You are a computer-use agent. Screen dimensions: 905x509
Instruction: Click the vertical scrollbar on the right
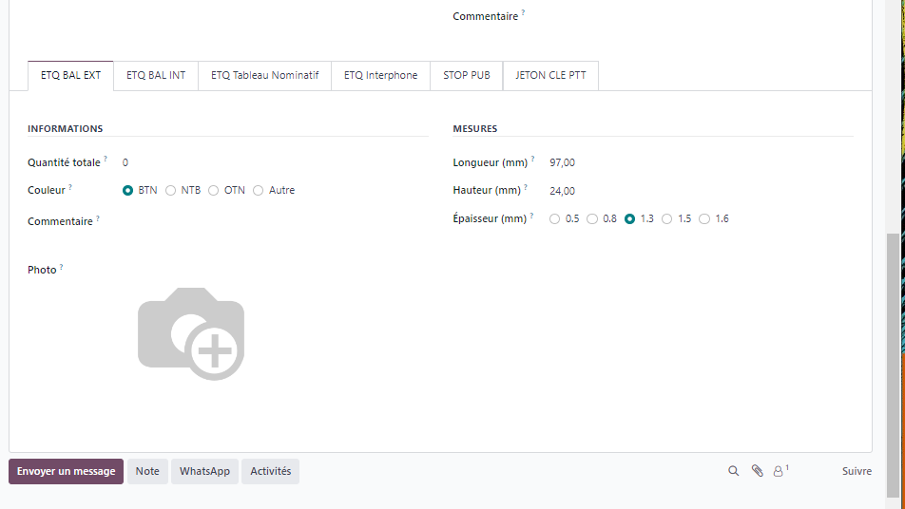click(x=895, y=361)
